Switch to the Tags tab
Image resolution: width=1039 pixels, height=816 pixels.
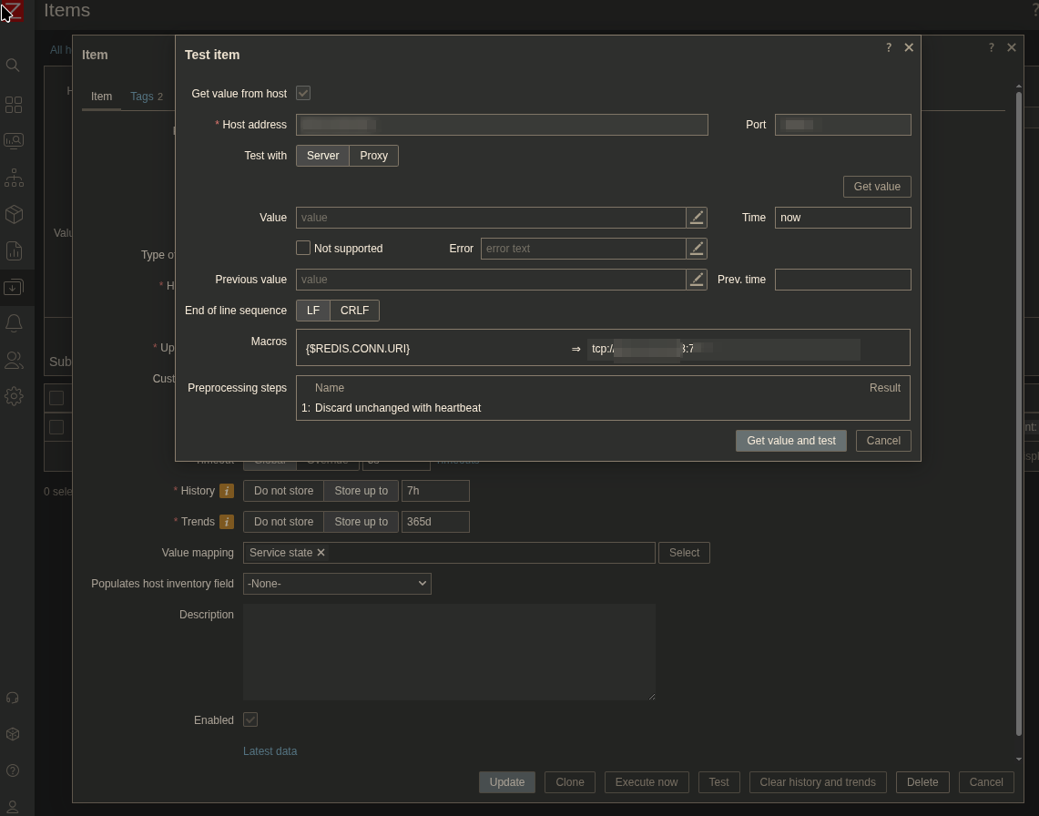pos(147,97)
